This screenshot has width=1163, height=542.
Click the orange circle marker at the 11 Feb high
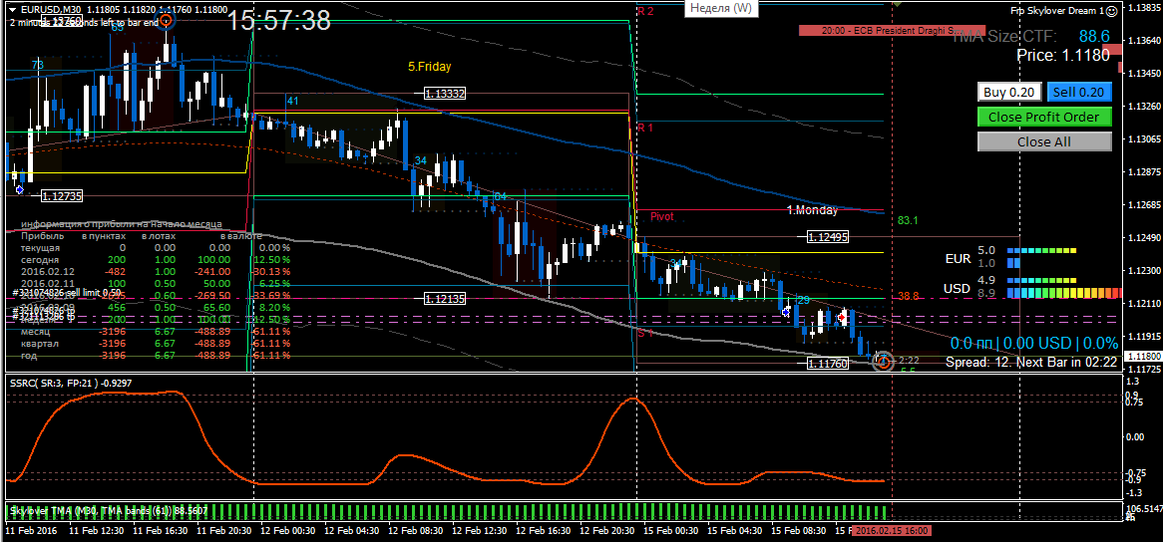click(x=167, y=20)
